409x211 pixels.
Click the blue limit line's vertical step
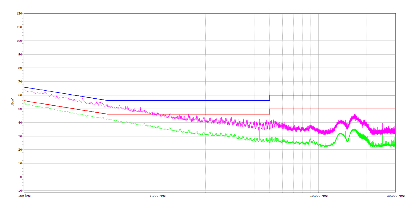[x=270, y=98]
